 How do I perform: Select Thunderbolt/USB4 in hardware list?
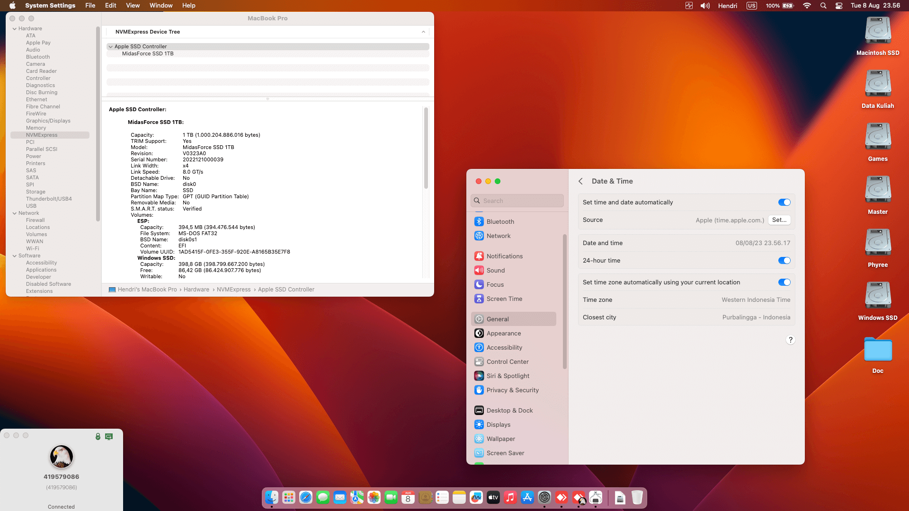(x=49, y=199)
